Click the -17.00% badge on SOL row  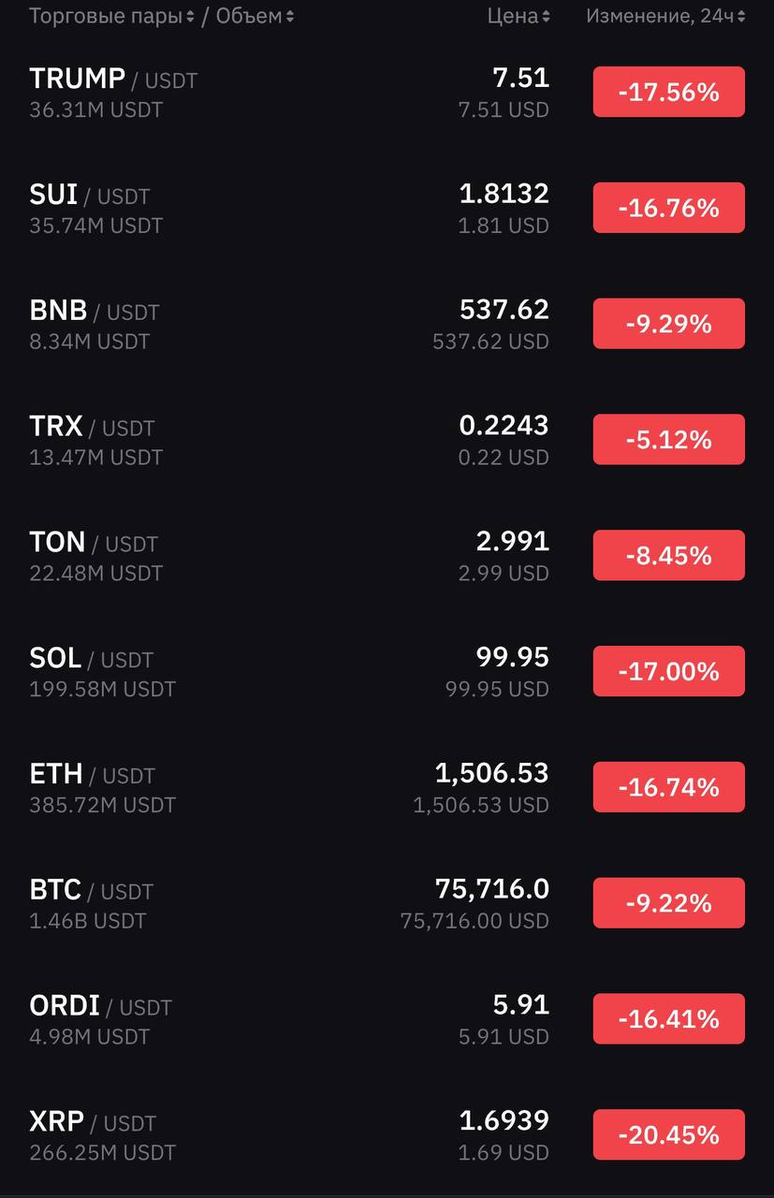pos(669,671)
